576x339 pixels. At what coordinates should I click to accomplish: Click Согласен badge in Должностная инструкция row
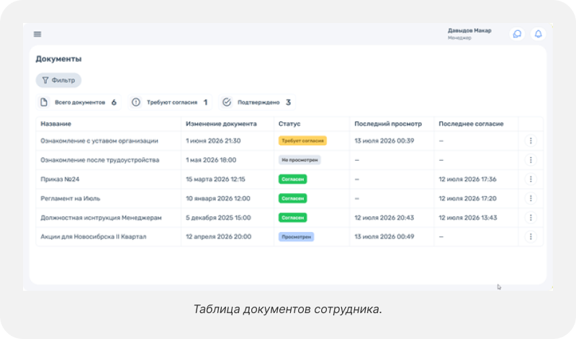(292, 218)
